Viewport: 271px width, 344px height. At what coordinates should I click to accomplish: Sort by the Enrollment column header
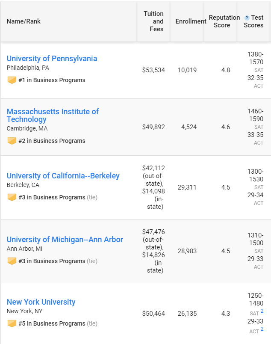click(191, 21)
